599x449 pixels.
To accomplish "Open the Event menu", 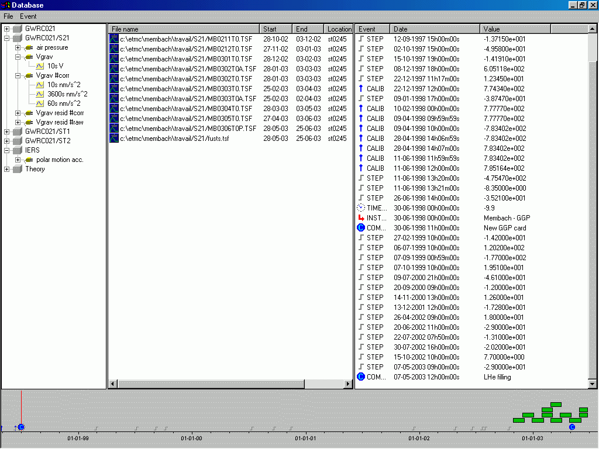I will (28, 16).
